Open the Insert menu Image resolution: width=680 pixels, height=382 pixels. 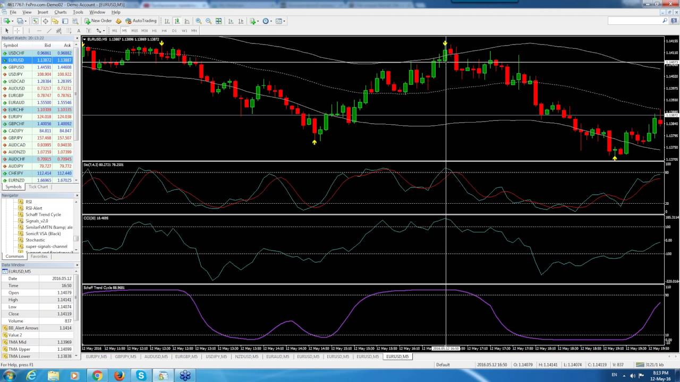[43, 12]
